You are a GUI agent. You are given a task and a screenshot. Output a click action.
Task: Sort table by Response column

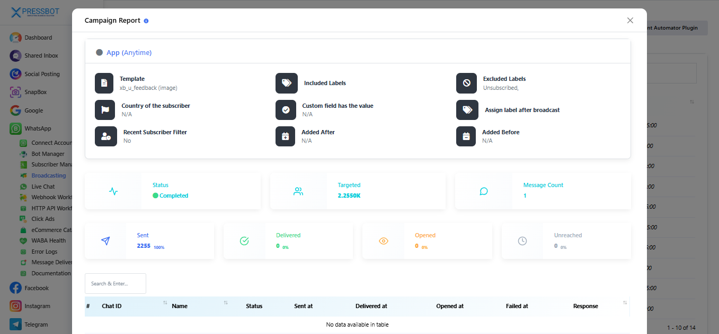[x=625, y=303]
